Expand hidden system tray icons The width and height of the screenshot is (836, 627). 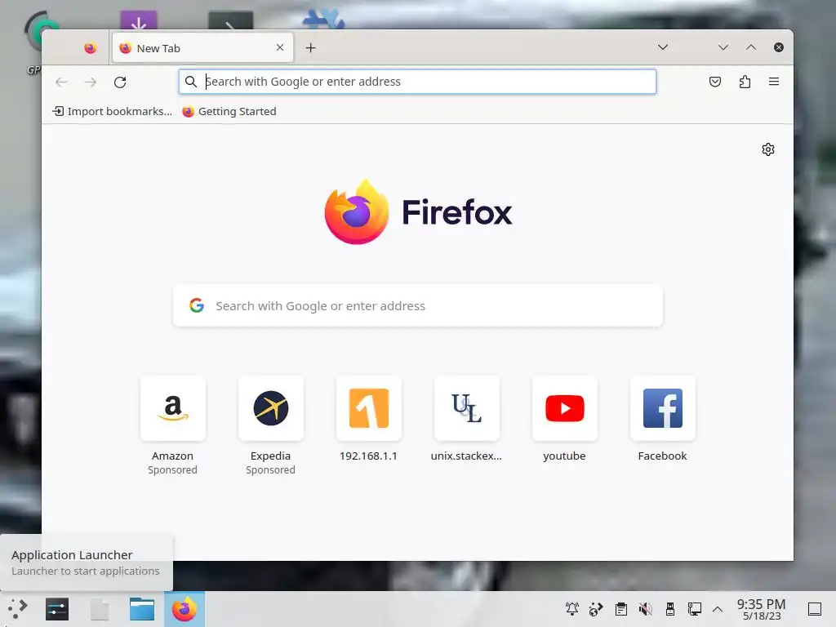[718, 608]
